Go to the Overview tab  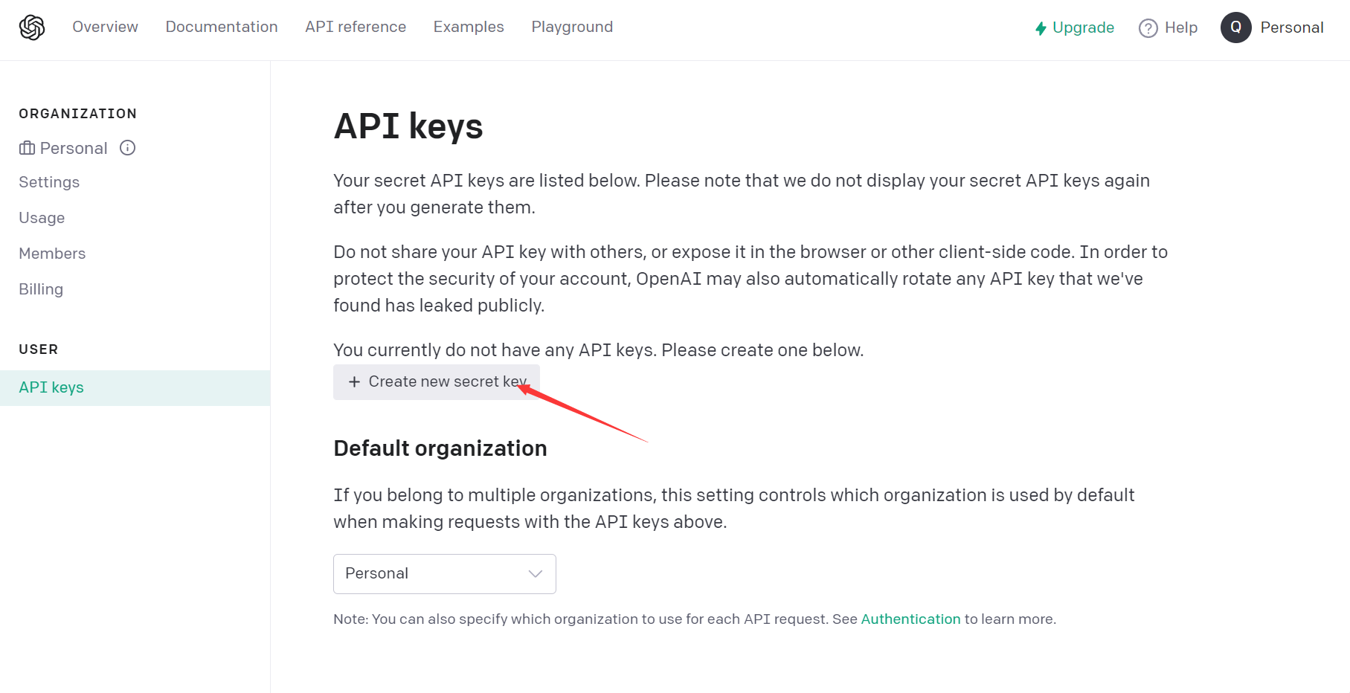tap(105, 27)
